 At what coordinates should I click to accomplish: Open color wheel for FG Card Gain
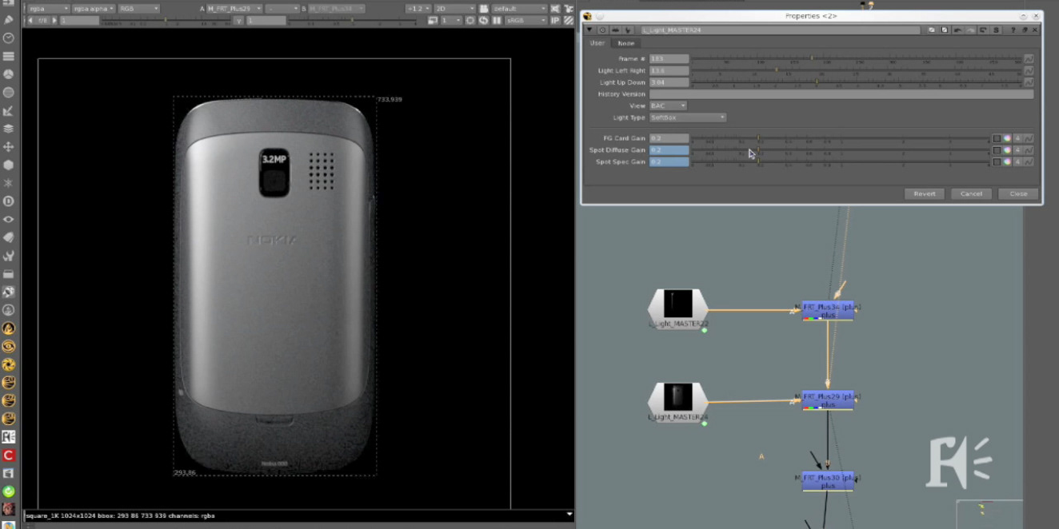click(1007, 138)
